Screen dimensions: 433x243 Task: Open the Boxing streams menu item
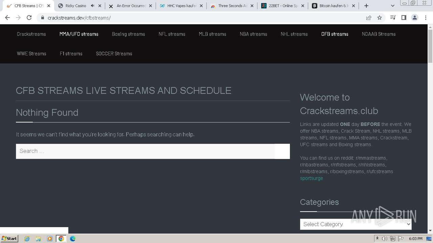(x=129, y=34)
